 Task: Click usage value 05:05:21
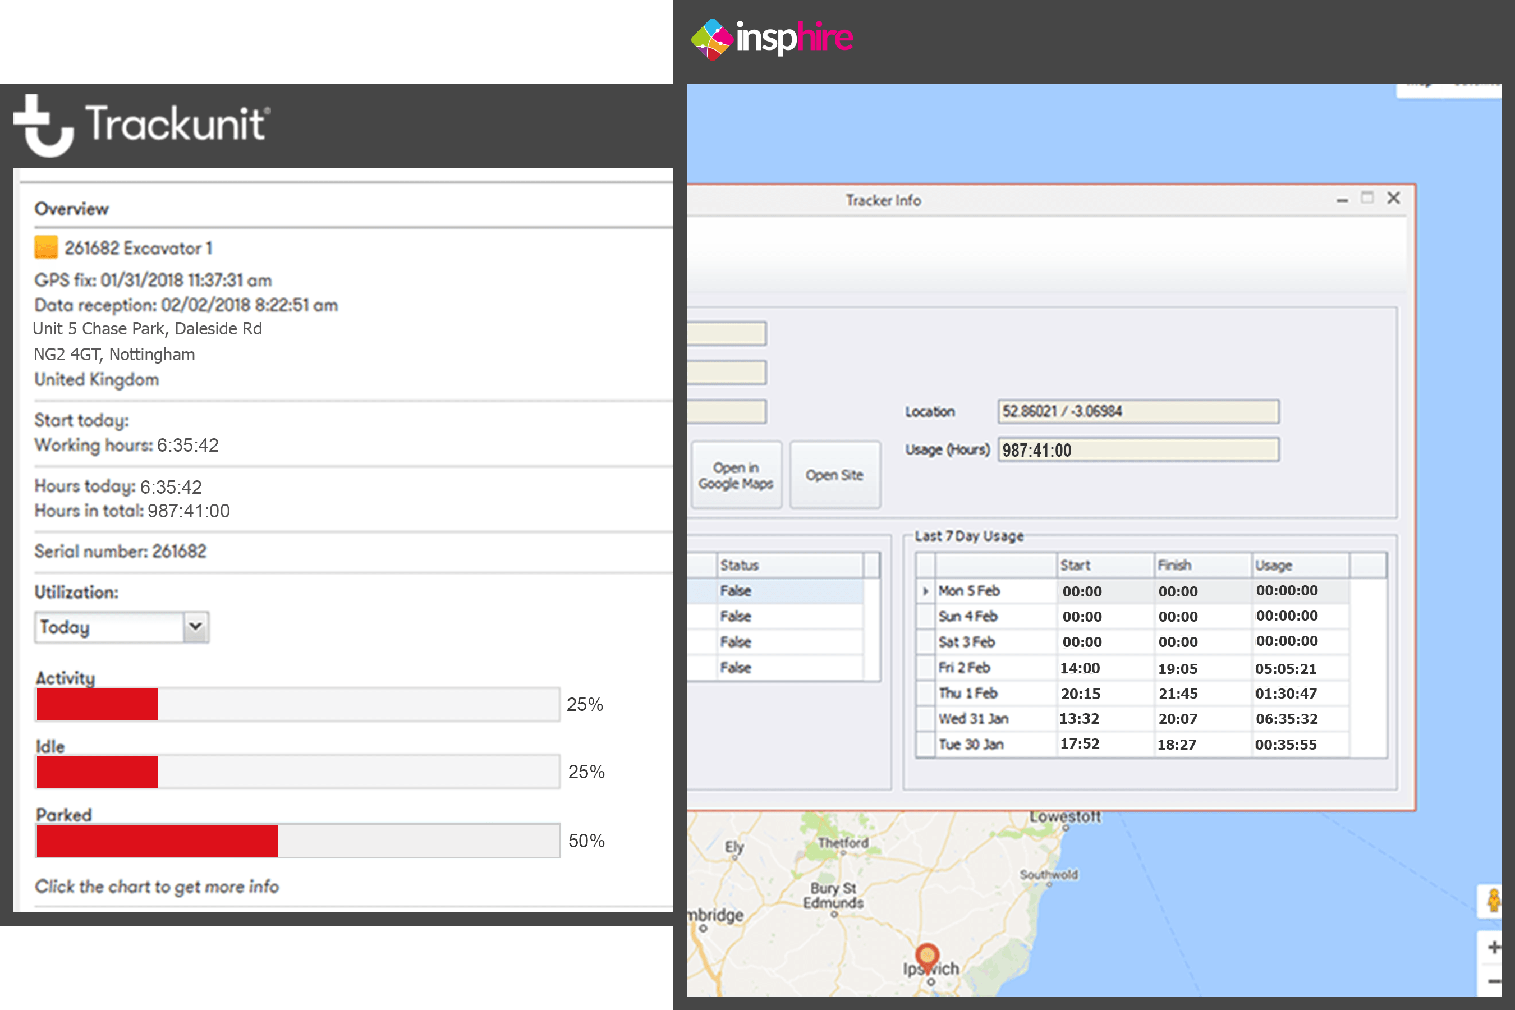coord(1286,669)
